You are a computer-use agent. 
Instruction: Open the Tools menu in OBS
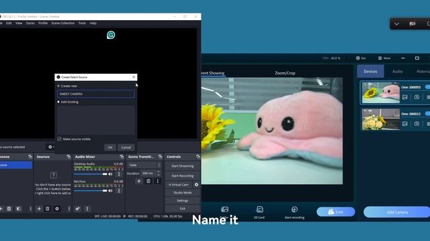pos(82,23)
